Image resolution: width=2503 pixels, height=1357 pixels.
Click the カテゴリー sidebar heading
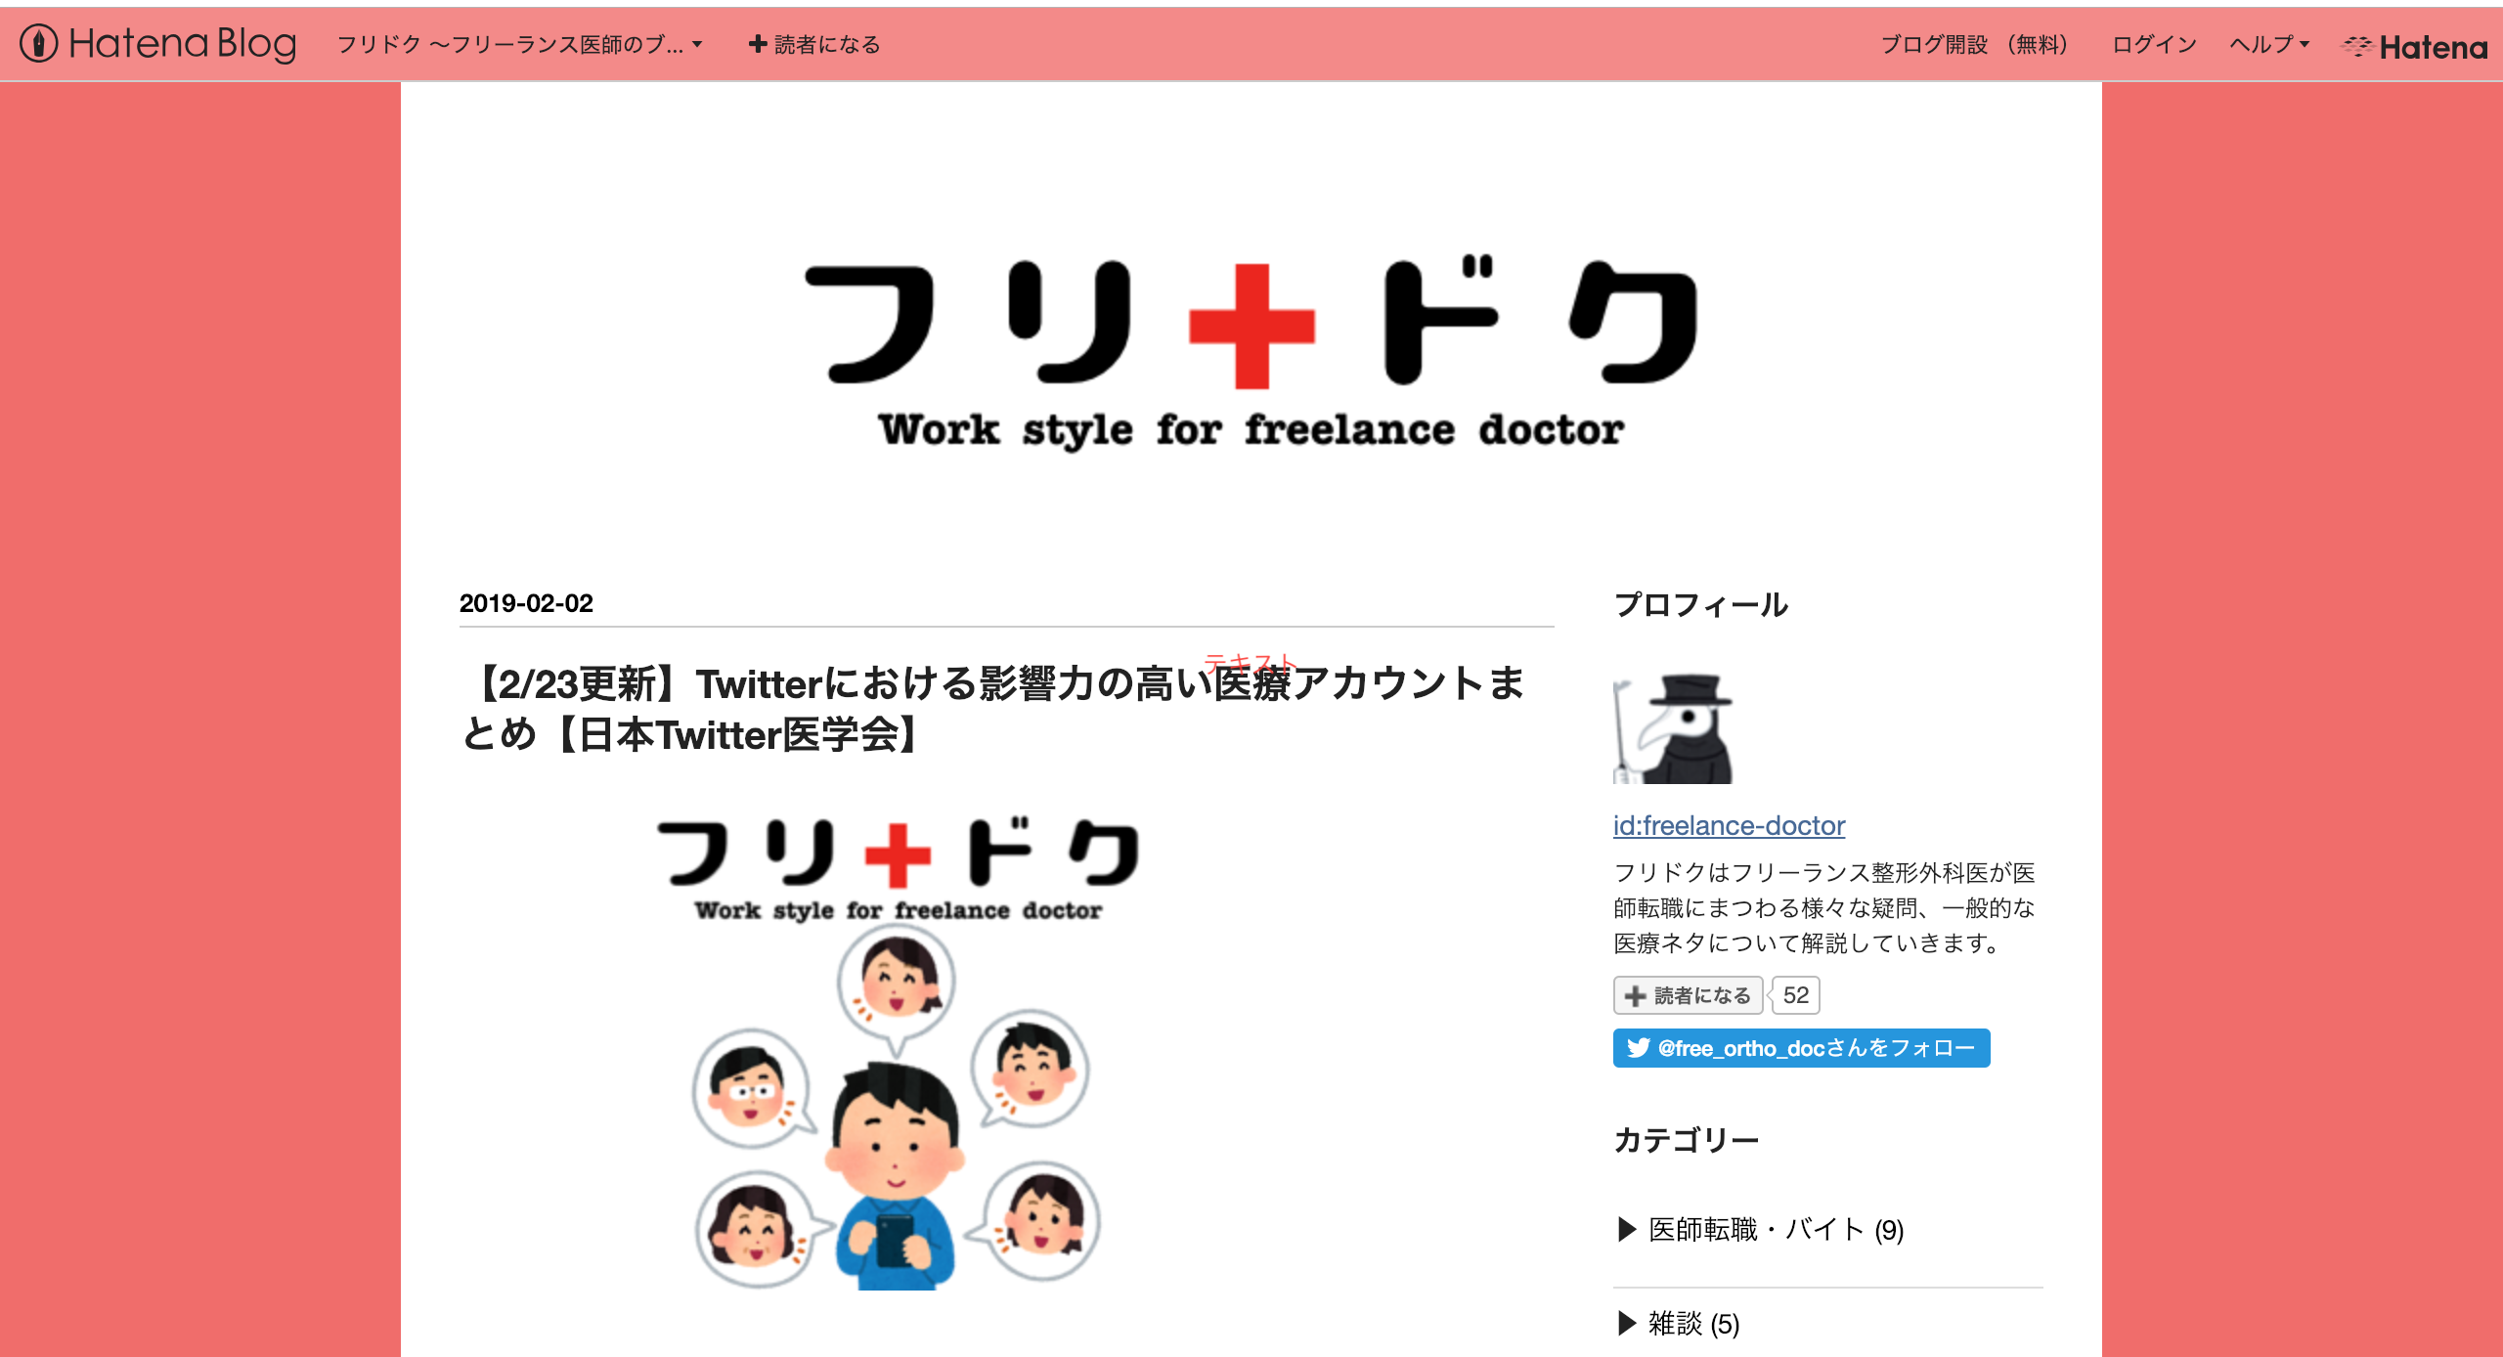[1687, 1139]
